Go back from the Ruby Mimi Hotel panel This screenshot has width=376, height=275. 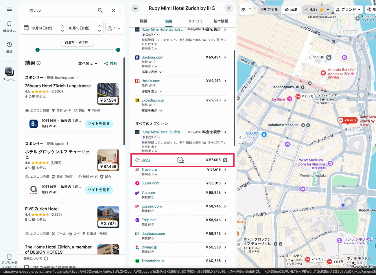[135, 8]
